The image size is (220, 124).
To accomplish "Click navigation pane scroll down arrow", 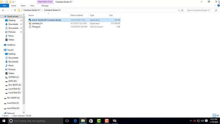I will coord(24,112).
